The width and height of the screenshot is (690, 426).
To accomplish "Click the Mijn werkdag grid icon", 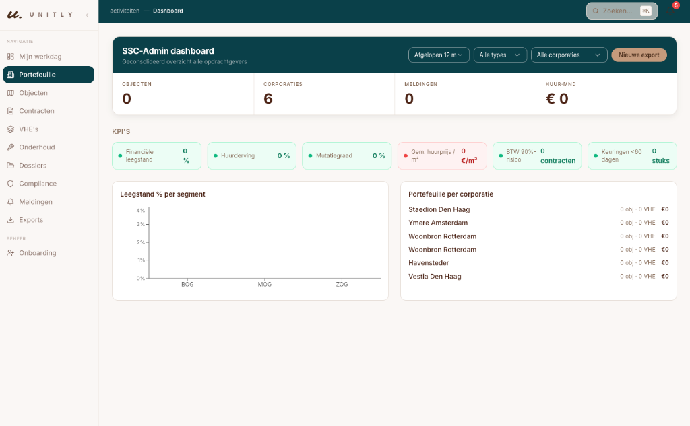I will click(x=11, y=57).
